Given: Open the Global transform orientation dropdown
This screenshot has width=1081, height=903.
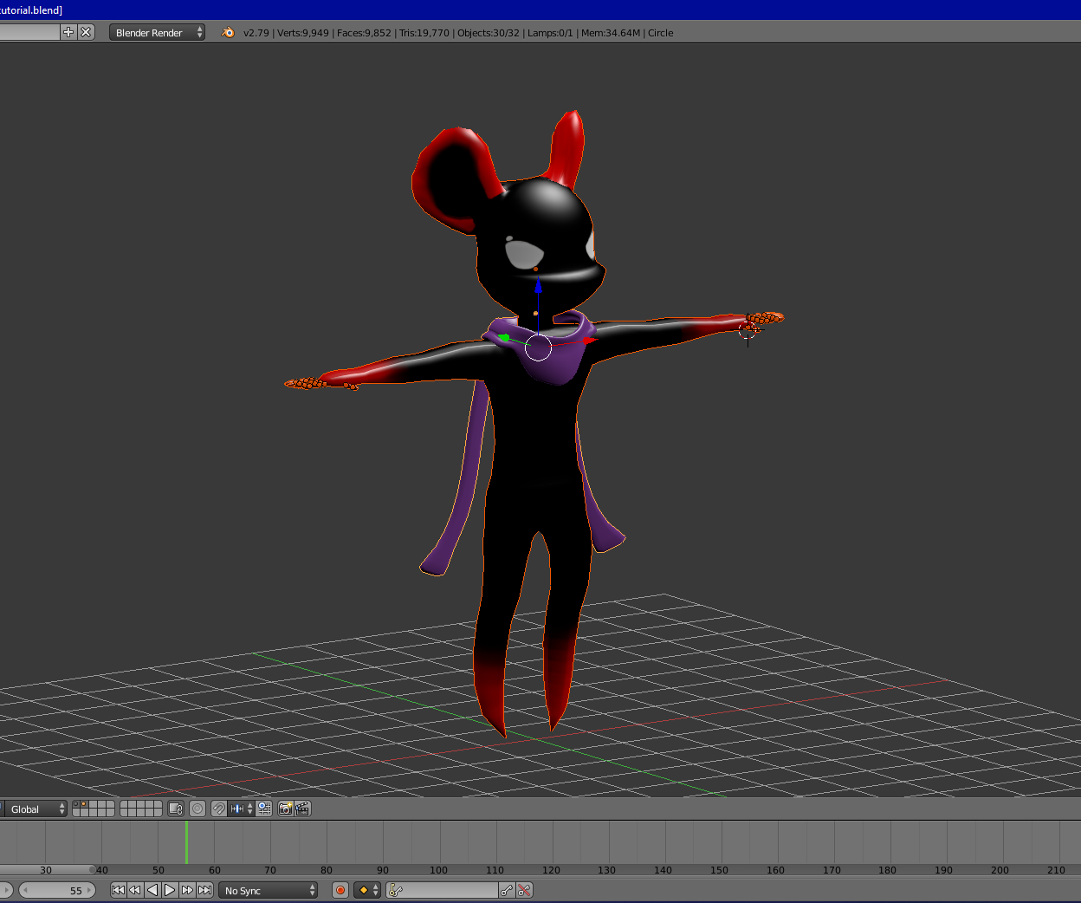Looking at the screenshot, I should tap(35, 809).
